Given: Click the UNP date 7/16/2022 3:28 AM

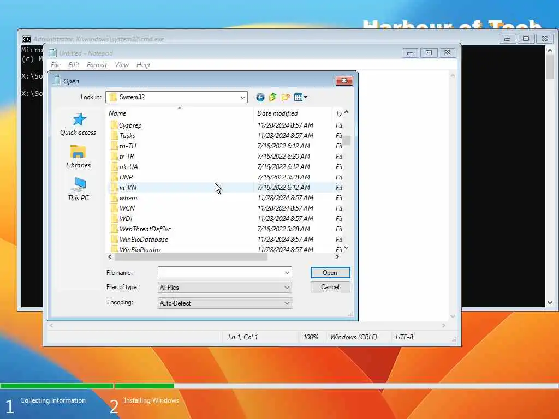Looking at the screenshot, I should [x=283, y=177].
